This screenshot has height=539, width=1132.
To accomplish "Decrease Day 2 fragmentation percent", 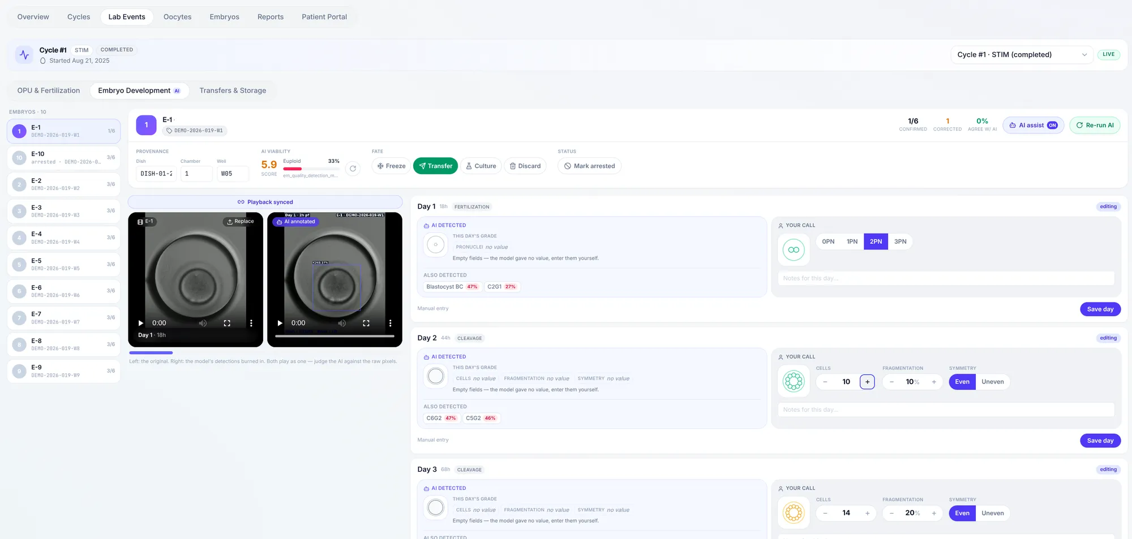I will pyautogui.click(x=891, y=382).
